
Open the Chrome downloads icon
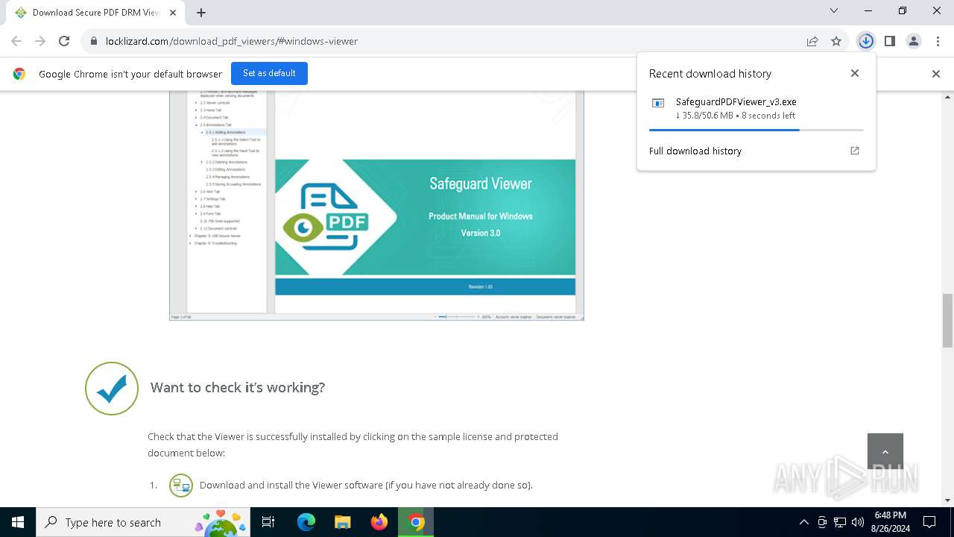point(865,41)
